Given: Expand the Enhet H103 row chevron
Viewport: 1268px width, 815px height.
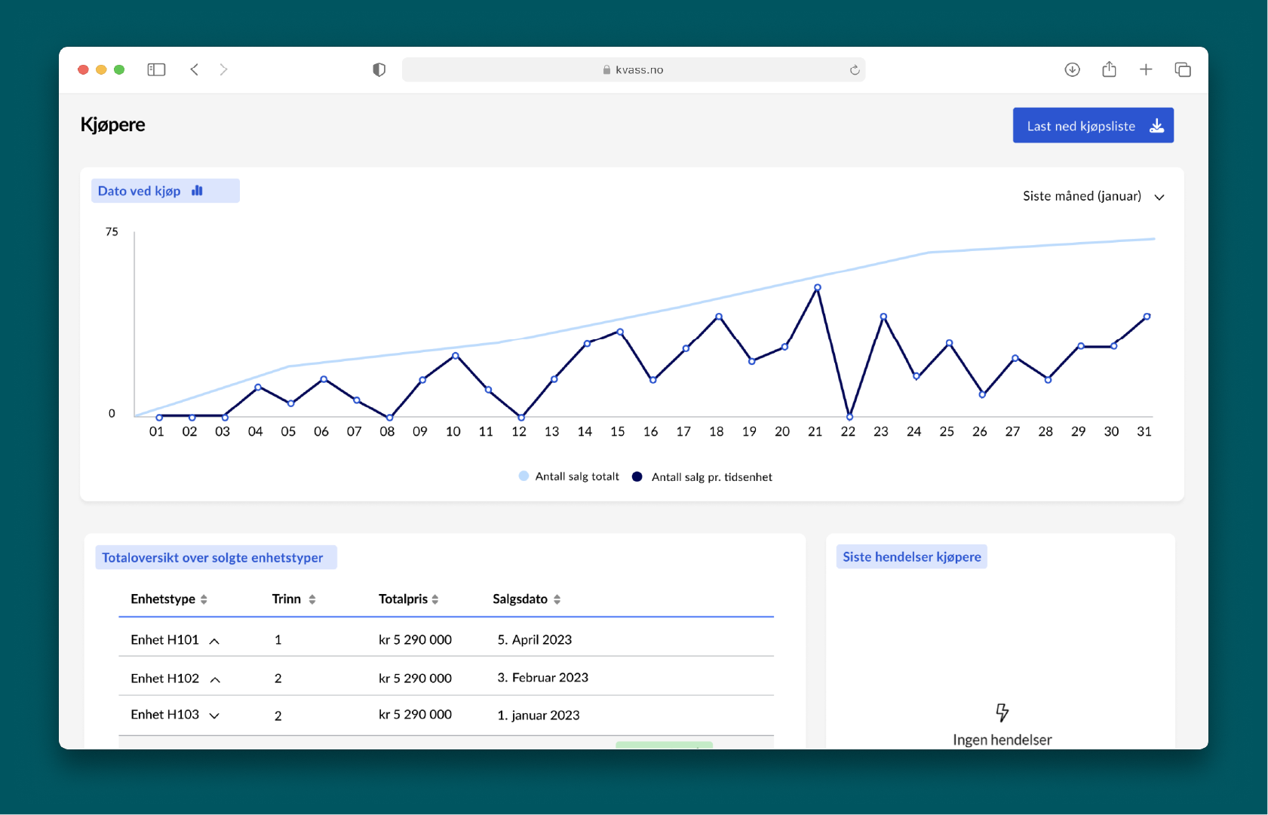Looking at the screenshot, I should 214,715.
